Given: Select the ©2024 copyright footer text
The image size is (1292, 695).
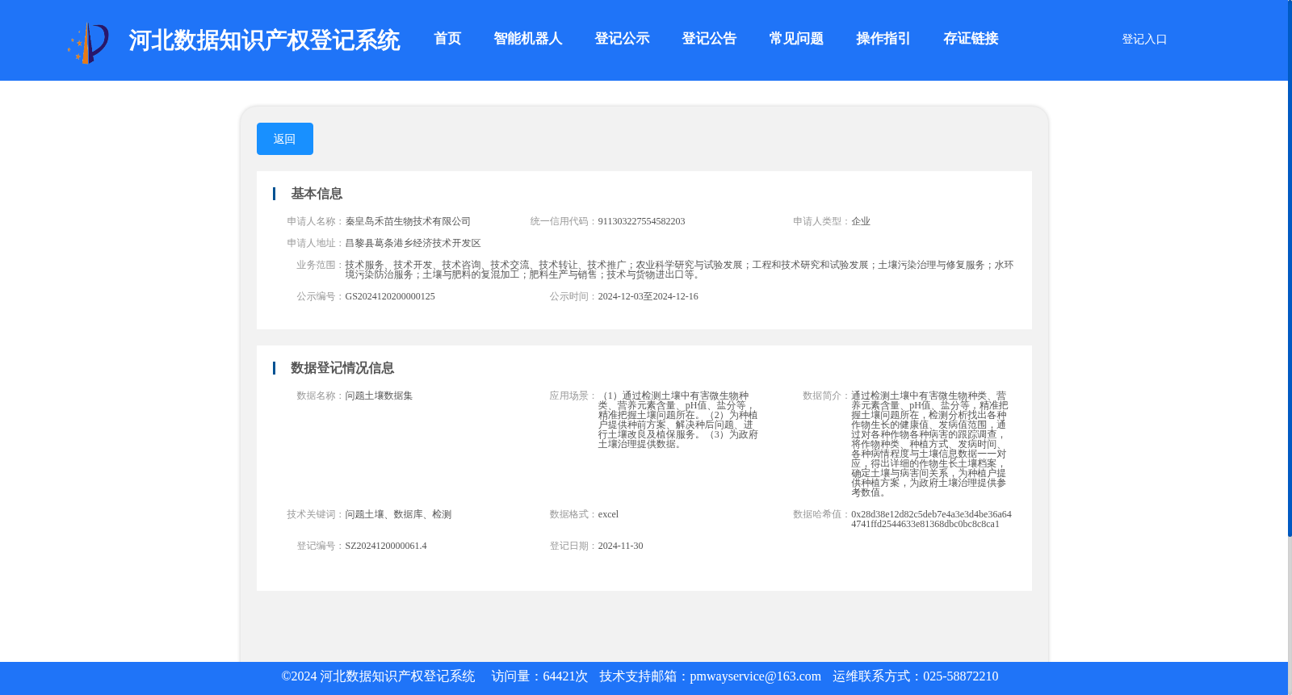Looking at the screenshot, I should click(x=378, y=676).
